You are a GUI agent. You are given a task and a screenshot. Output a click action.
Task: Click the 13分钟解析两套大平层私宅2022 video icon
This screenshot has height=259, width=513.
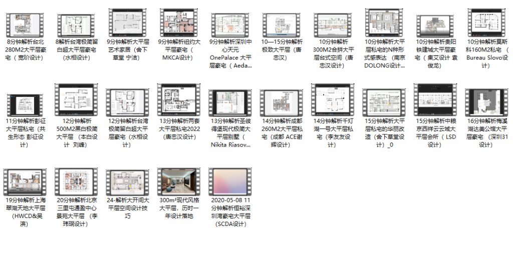[x=178, y=101]
